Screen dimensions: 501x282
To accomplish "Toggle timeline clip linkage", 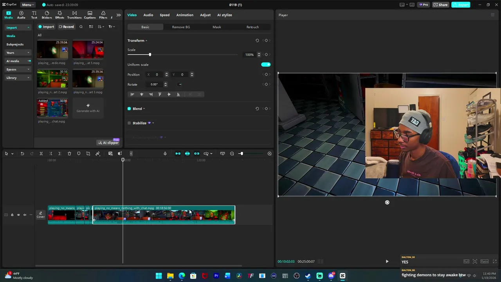I will 196,154.
